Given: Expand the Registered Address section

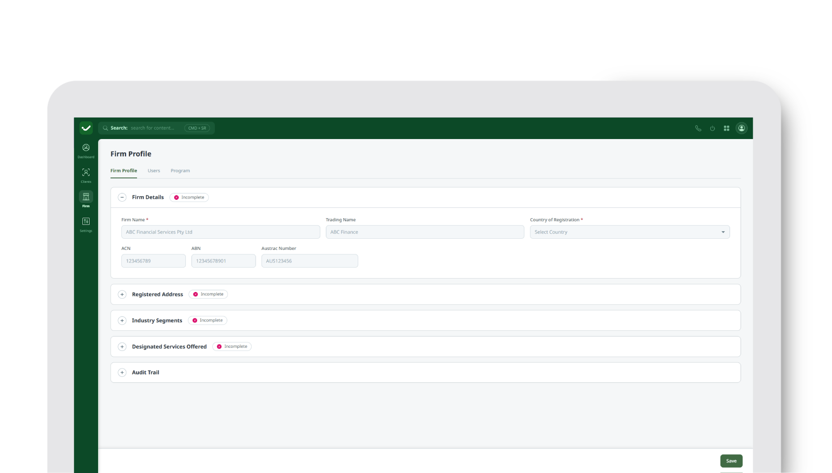Looking at the screenshot, I should [x=122, y=295].
